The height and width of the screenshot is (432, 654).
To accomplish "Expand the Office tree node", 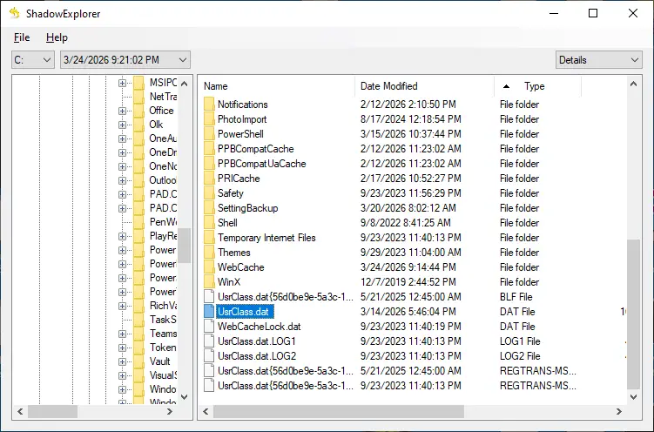I will 122,111.
